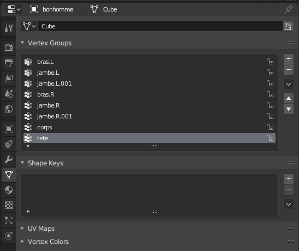
Task: Click the Cube mesh name field
Action: click(160, 26)
